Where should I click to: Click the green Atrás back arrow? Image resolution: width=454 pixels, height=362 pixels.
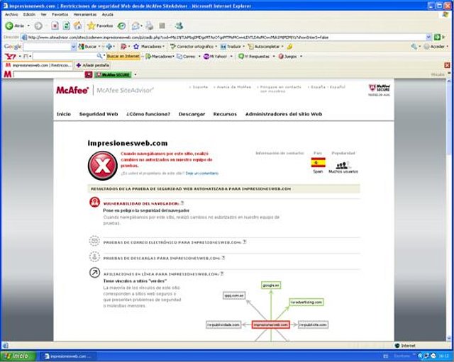click(x=9, y=26)
